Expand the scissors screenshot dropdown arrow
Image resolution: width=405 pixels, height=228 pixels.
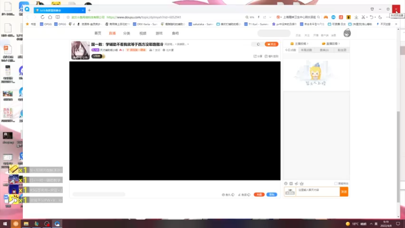coord(367,17)
